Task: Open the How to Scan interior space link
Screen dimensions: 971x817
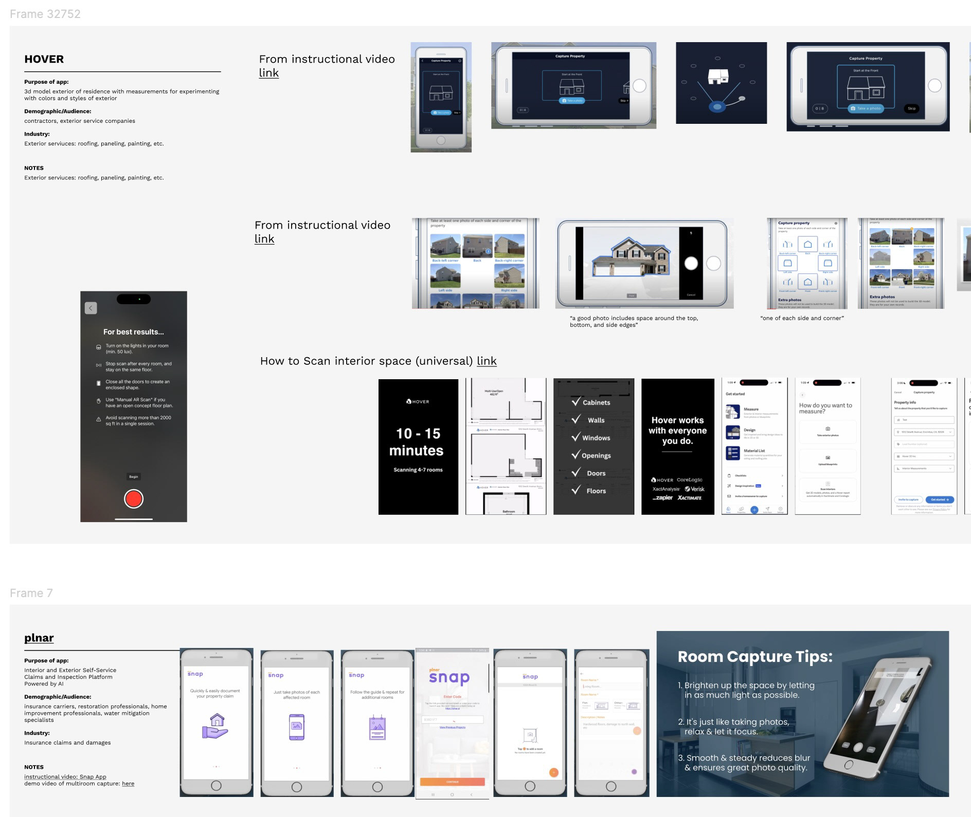Action: point(487,361)
